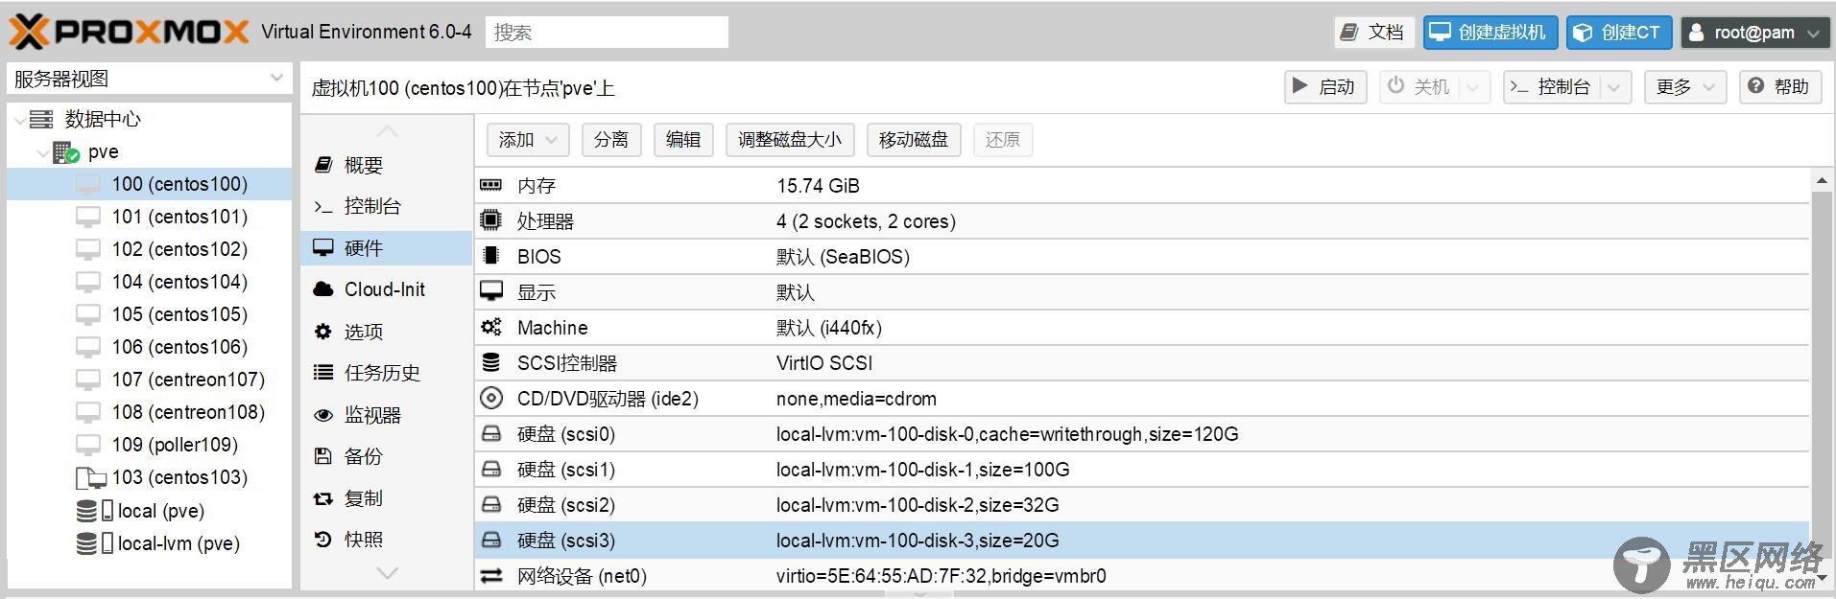Click the network arrows icon for net0
Image resolution: width=1836 pixels, height=599 pixels.
490,575
